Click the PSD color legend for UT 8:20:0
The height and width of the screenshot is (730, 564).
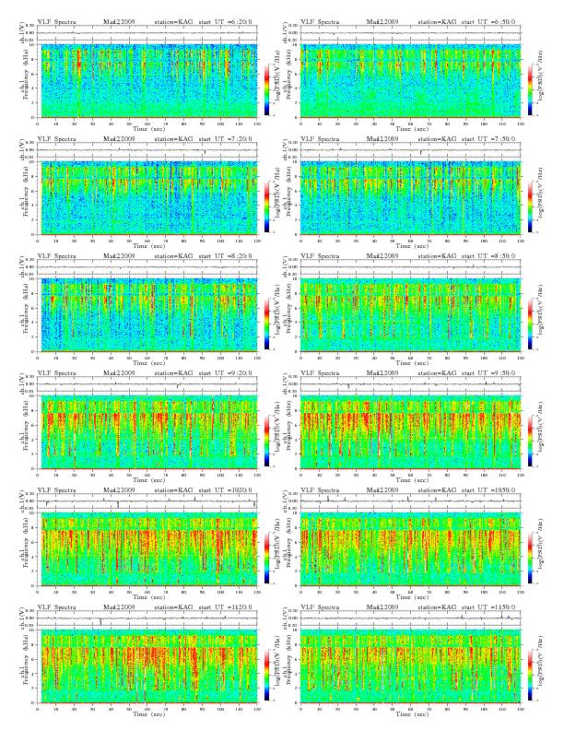pyautogui.click(x=266, y=324)
